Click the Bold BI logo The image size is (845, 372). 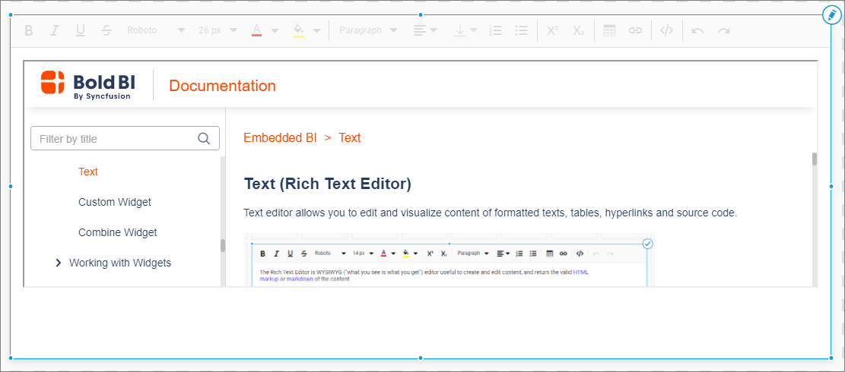click(87, 85)
